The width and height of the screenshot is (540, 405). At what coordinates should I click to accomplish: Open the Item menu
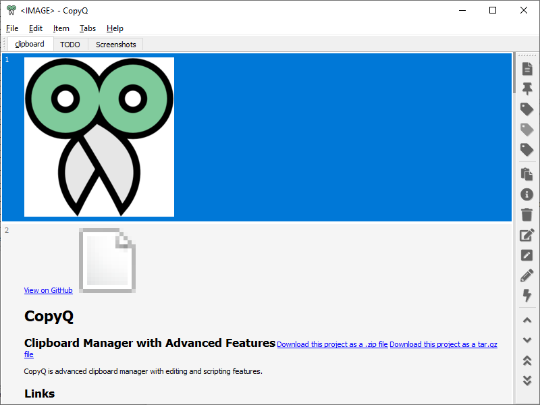click(x=61, y=28)
